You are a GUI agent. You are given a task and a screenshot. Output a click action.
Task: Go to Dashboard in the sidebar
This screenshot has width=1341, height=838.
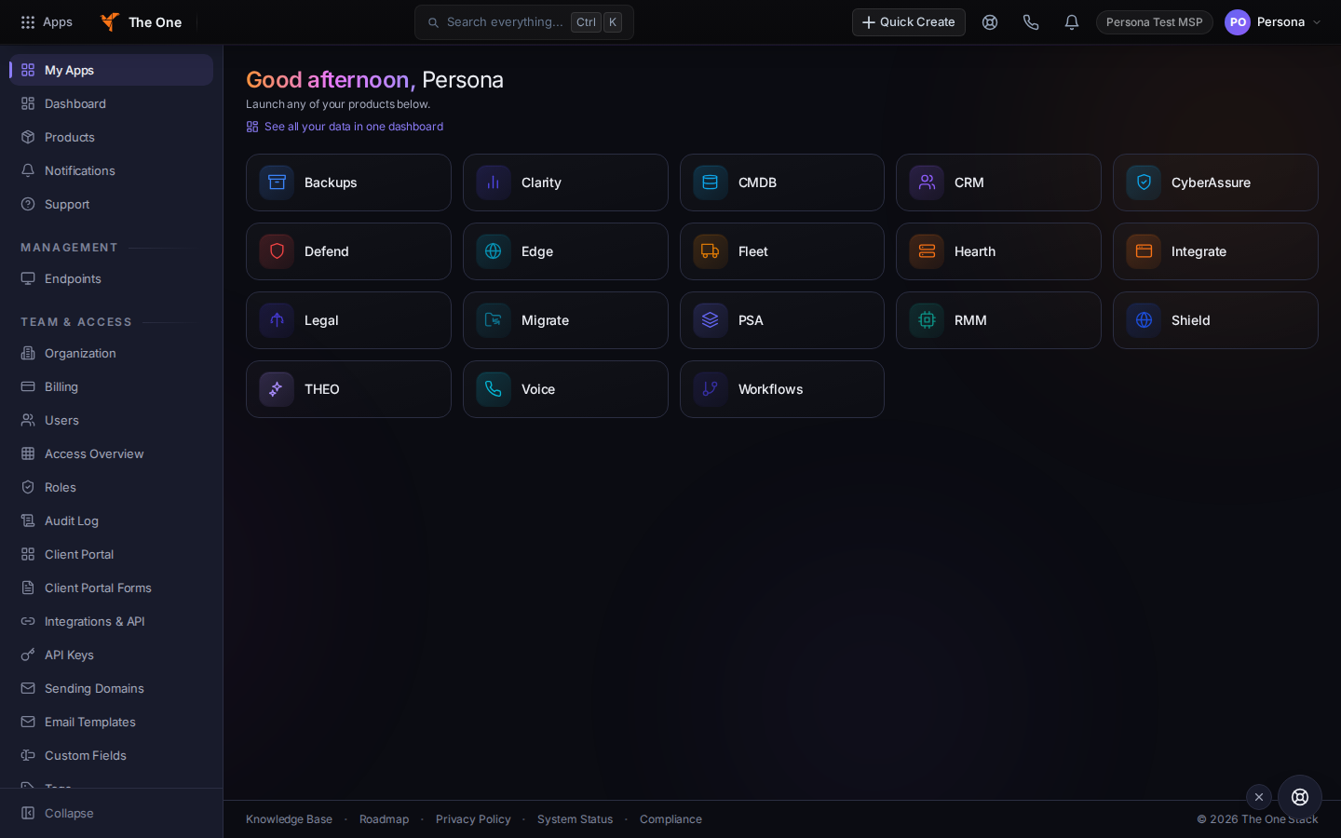click(112, 103)
